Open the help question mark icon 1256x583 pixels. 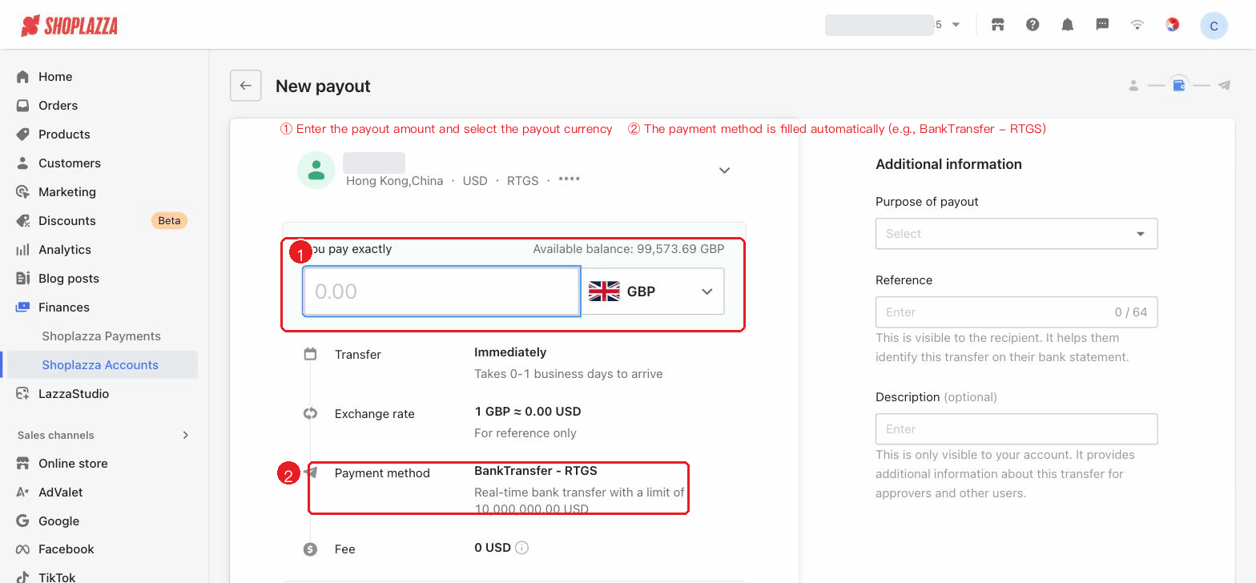point(1033,25)
